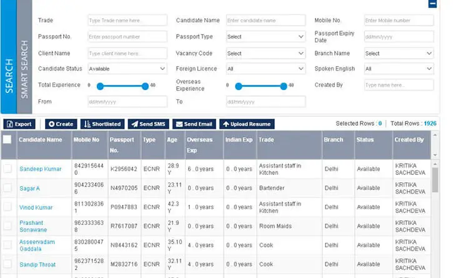Click the Candidate Name input field
The width and height of the screenshot is (453, 278).
click(265, 21)
